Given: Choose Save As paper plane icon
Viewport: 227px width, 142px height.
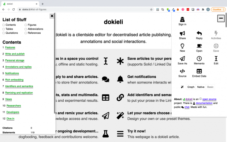Looking at the screenshot, I should tap(182, 59).
